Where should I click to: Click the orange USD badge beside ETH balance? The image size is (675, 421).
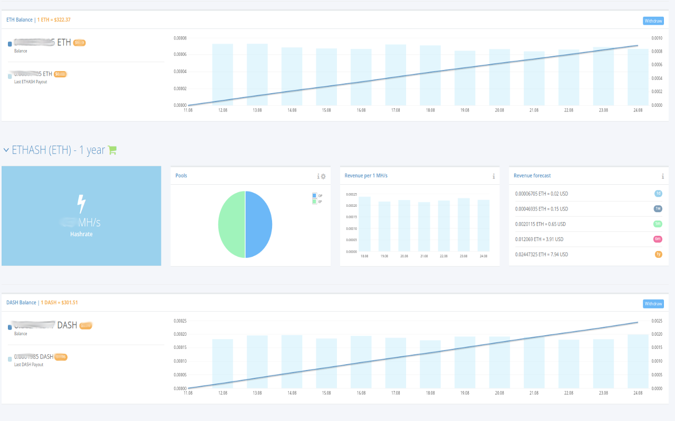(79, 43)
